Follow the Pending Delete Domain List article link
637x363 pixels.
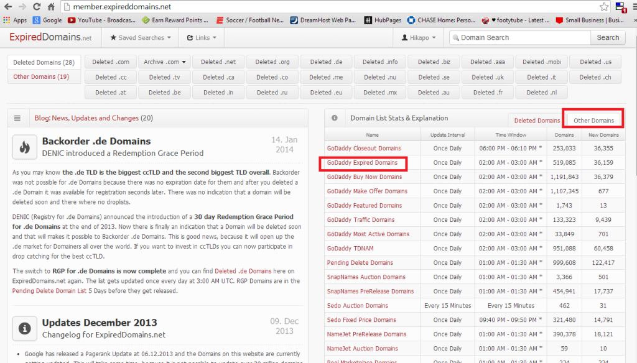50,291
